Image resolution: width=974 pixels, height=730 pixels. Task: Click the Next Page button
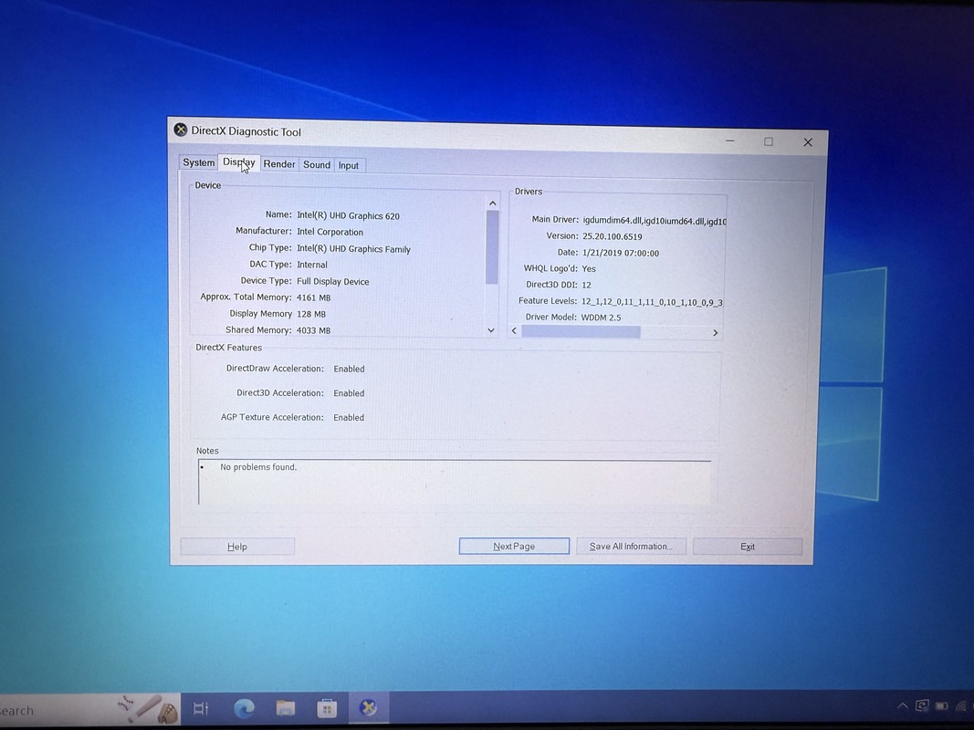(514, 547)
